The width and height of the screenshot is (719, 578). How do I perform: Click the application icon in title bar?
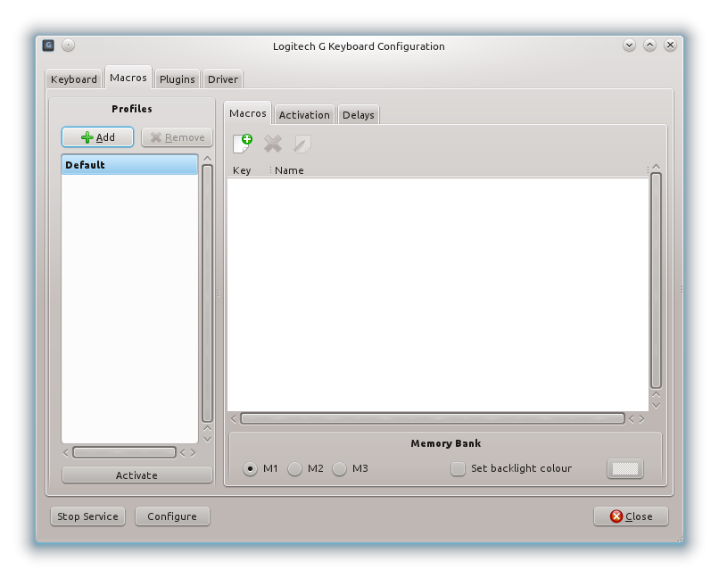tap(48, 45)
